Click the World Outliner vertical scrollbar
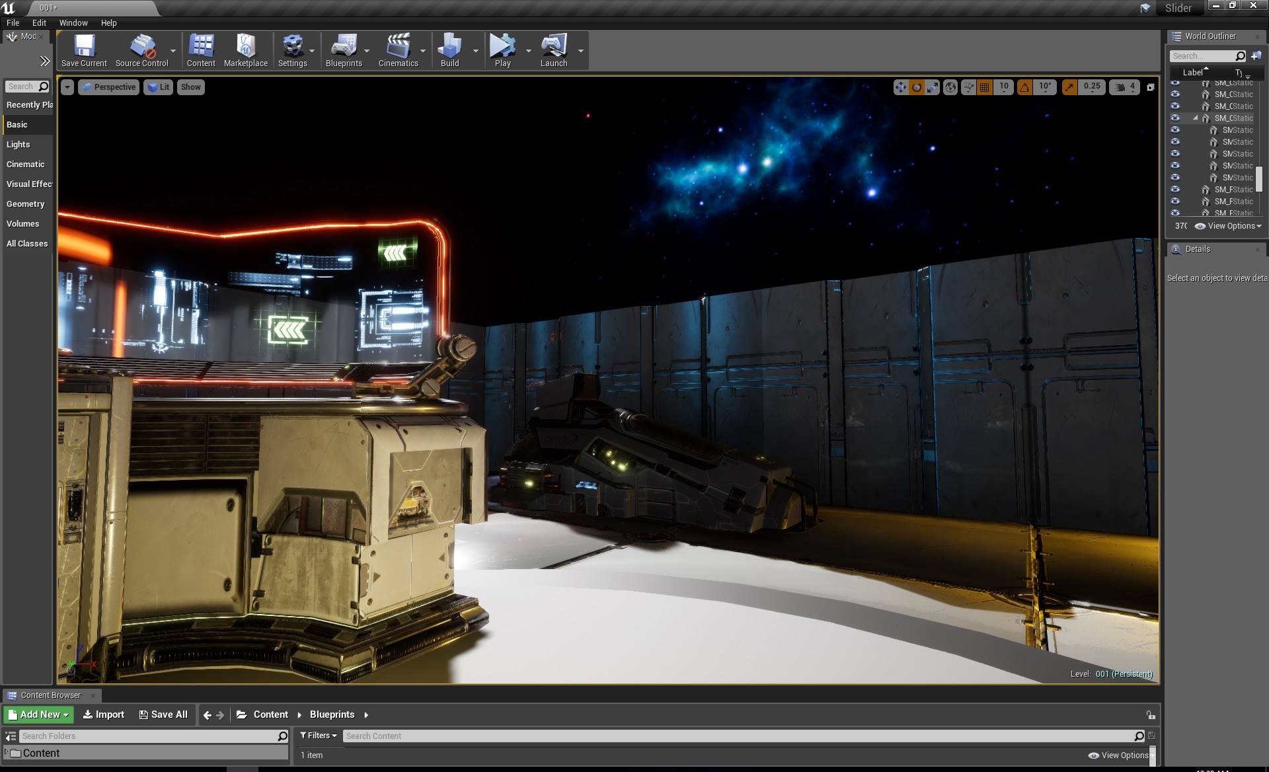 1258,178
